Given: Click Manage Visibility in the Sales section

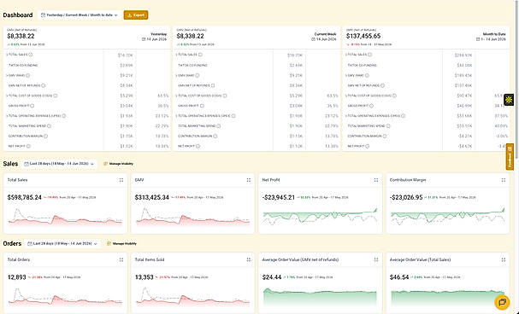Looking at the screenshot, I should [x=118, y=164].
